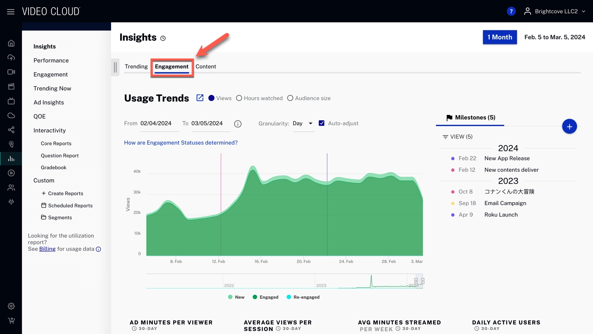Disable the Auto-adjust checkbox
The image size is (593, 334).
tap(321, 123)
